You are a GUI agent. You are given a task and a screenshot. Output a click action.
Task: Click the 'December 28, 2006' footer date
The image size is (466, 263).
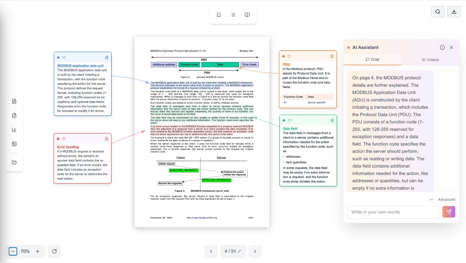click(161, 218)
